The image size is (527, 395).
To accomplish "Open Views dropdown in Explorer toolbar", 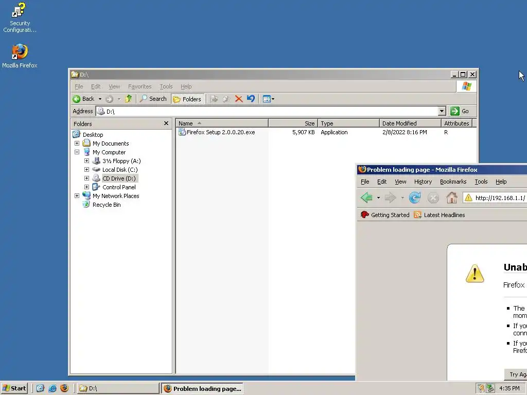I will (x=268, y=99).
